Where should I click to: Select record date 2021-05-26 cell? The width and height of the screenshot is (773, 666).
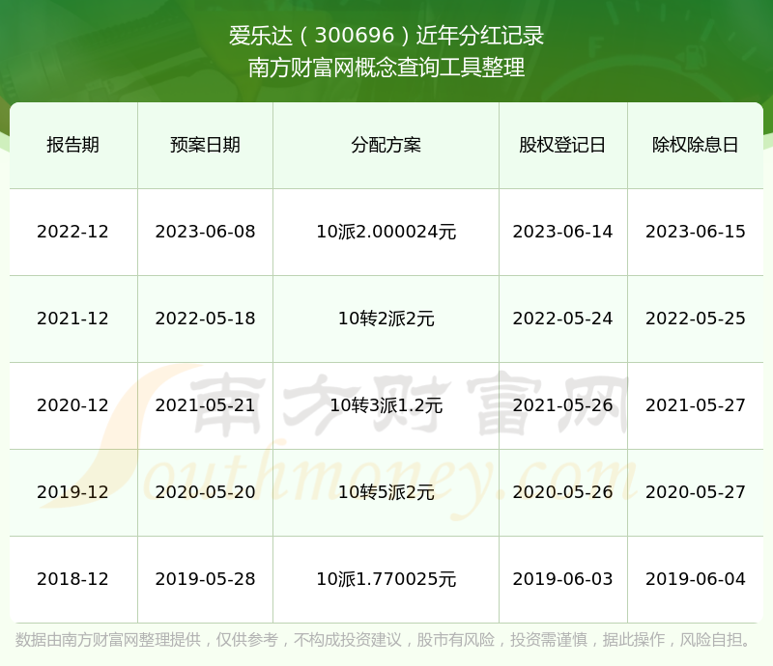[x=562, y=405]
